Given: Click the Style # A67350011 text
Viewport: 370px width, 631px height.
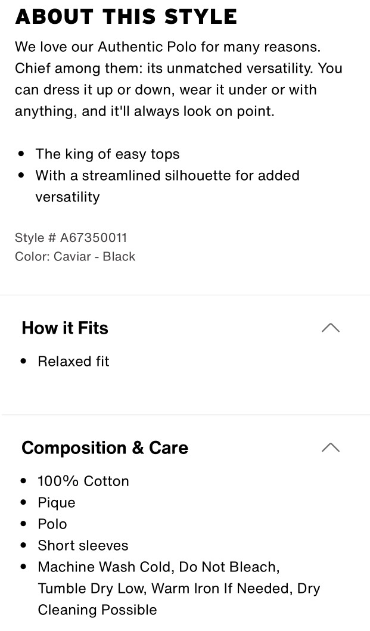Looking at the screenshot, I should 71,237.
